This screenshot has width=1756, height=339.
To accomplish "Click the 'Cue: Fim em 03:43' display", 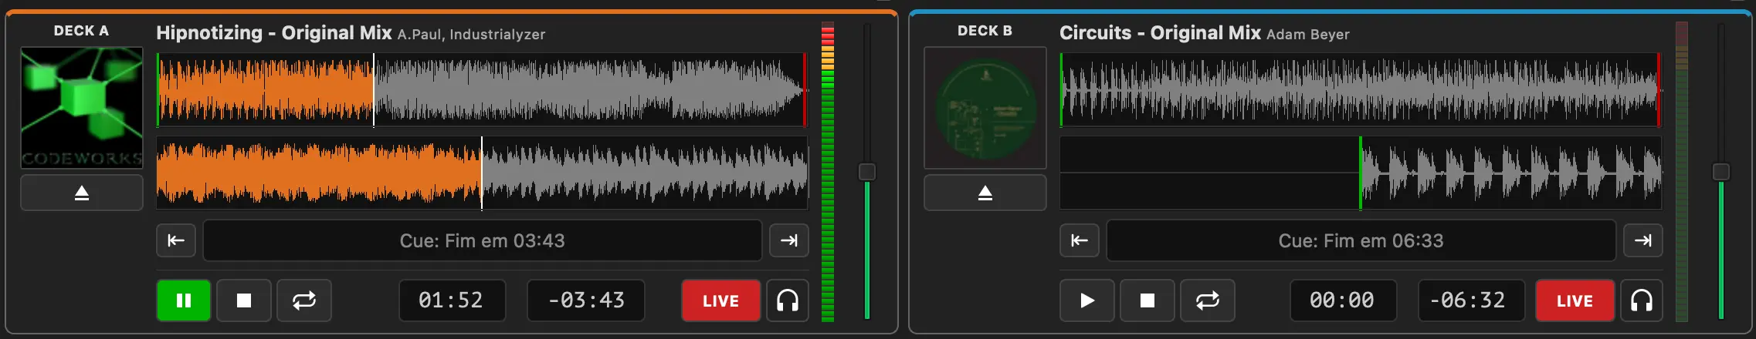I will (x=483, y=240).
